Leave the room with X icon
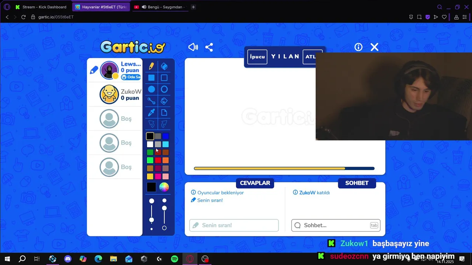472x265 pixels. coord(374,47)
